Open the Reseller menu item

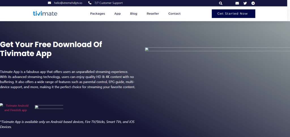pos(153,14)
